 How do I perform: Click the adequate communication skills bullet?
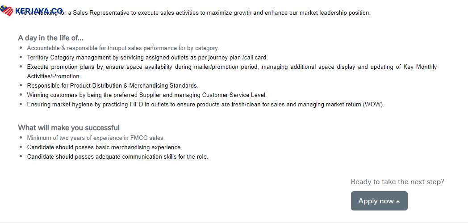[117, 157]
